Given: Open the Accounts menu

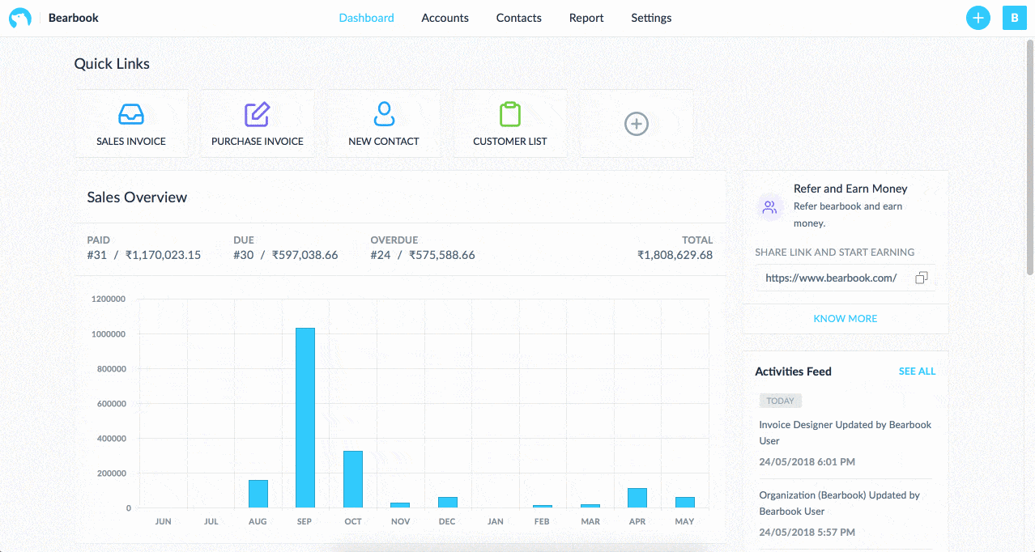Looking at the screenshot, I should coord(445,18).
